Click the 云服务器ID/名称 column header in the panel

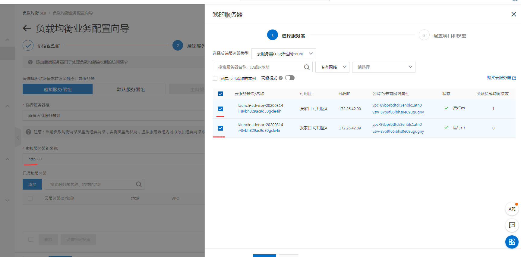[x=249, y=94]
